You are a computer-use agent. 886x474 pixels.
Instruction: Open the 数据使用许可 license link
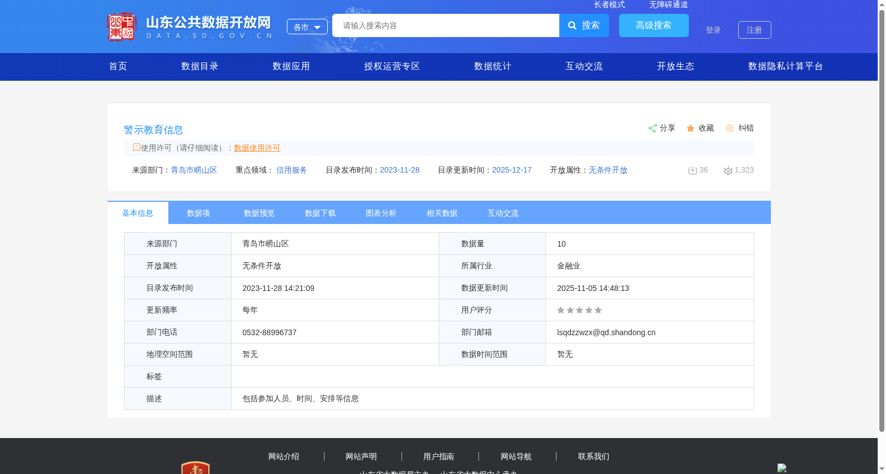click(x=257, y=148)
